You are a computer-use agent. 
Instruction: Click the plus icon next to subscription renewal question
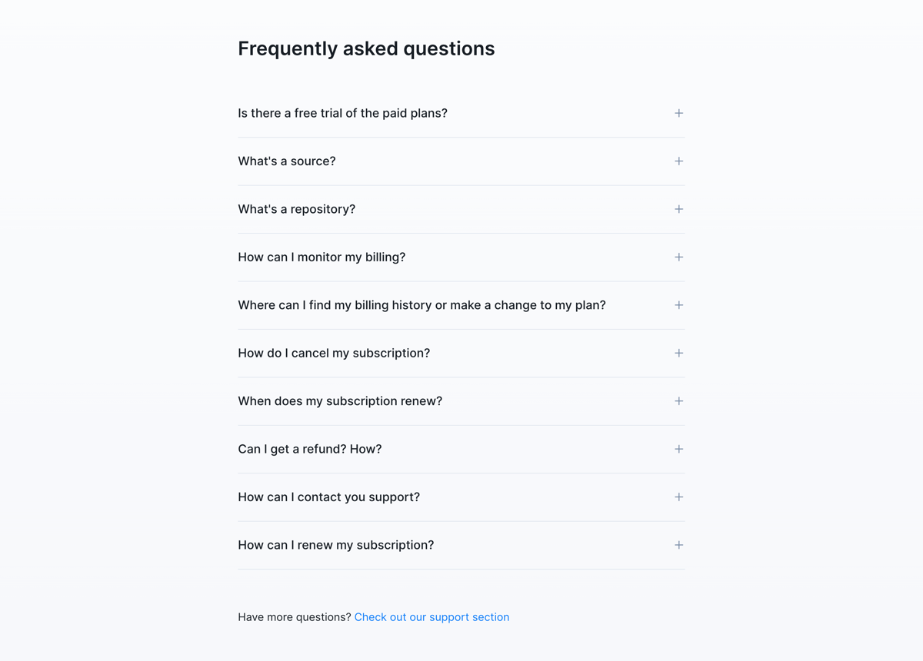click(x=678, y=400)
